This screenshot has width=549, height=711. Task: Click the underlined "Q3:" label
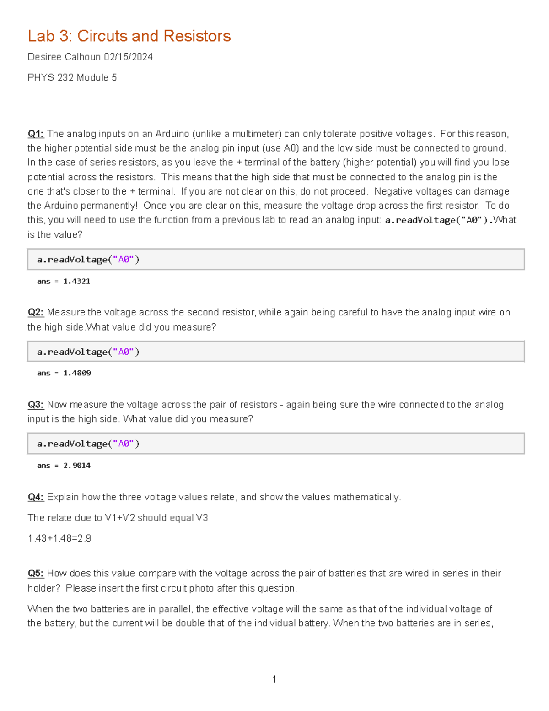pyautogui.click(x=36, y=405)
